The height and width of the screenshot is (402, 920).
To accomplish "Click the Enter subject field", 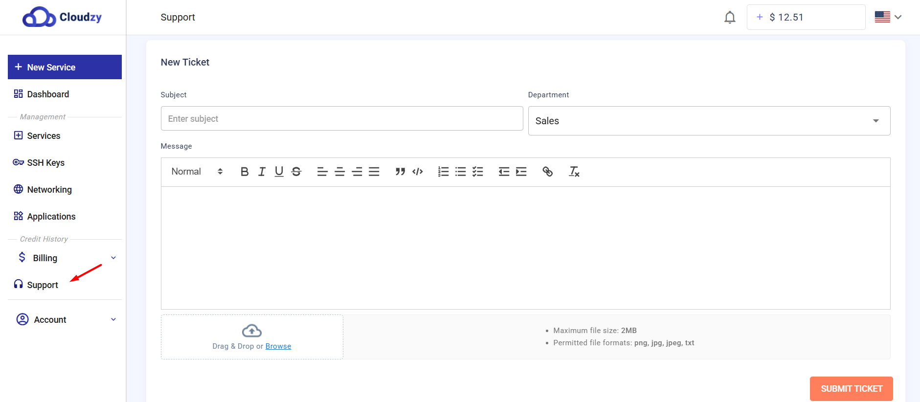I will [x=342, y=118].
